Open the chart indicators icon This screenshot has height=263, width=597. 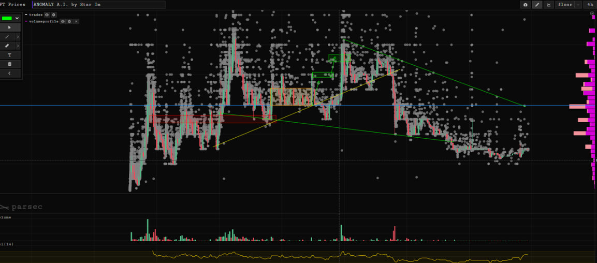click(x=549, y=5)
